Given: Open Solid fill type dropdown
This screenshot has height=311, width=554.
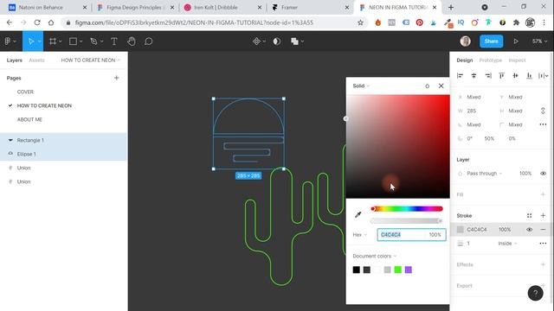Looking at the screenshot, I should (x=361, y=86).
